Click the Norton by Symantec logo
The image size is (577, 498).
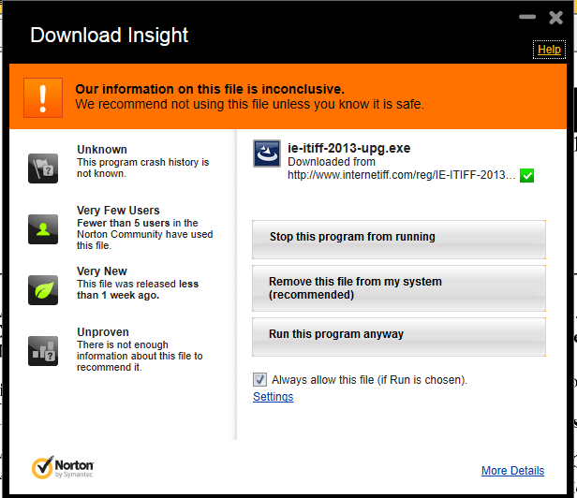click(63, 467)
